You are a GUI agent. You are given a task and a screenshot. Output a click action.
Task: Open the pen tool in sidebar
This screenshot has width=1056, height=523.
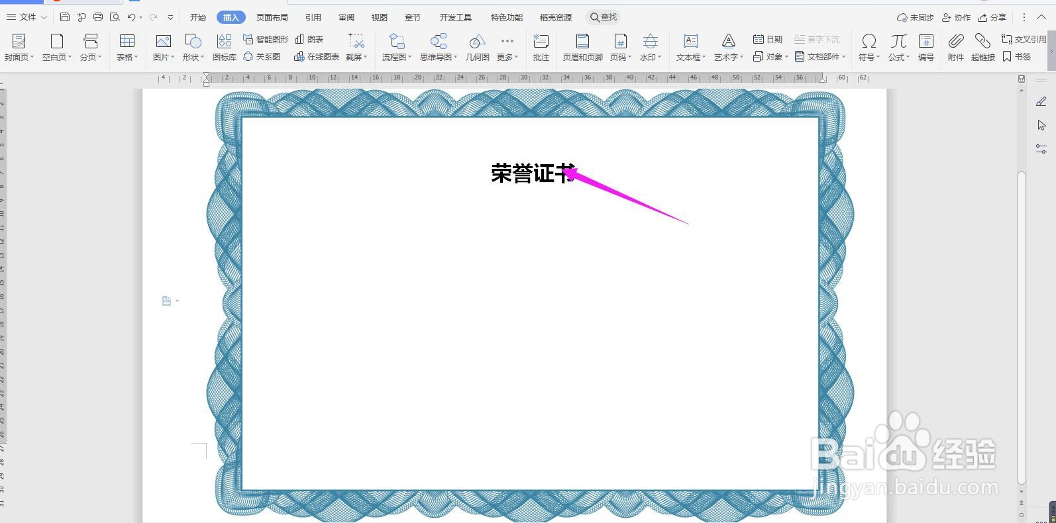1041,101
